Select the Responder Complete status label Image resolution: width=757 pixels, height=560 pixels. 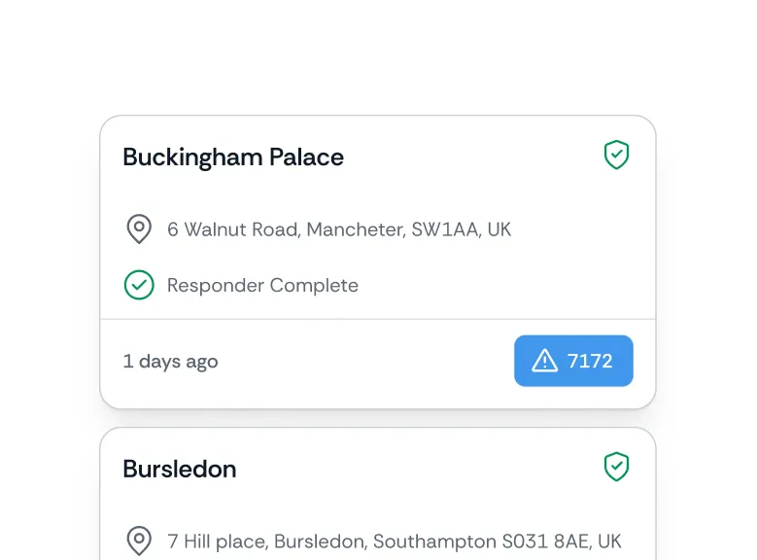point(262,285)
